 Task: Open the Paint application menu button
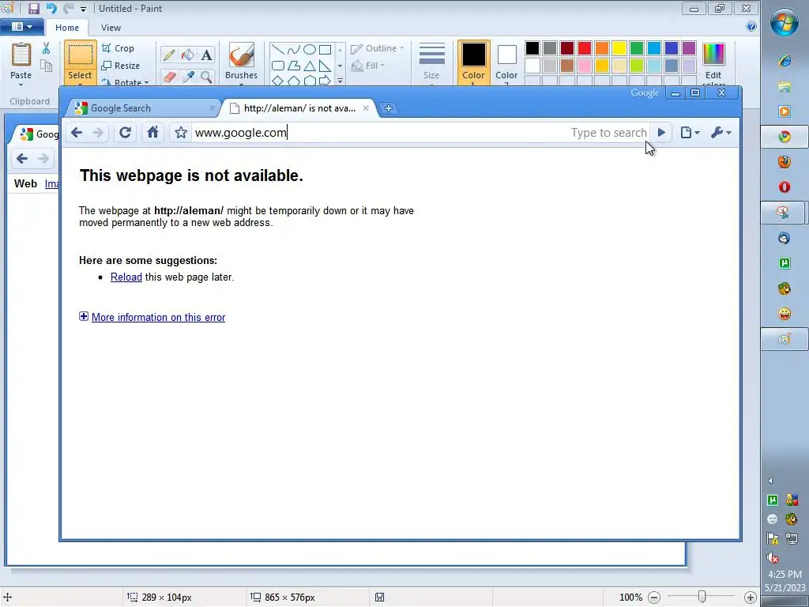(x=21, y=26)
